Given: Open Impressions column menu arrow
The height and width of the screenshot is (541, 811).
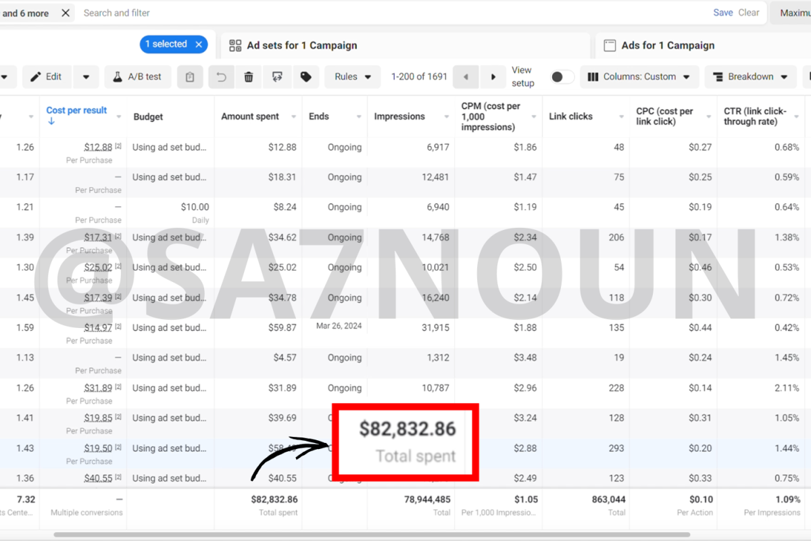Looking at the screenshot, I should click(446, 117).
